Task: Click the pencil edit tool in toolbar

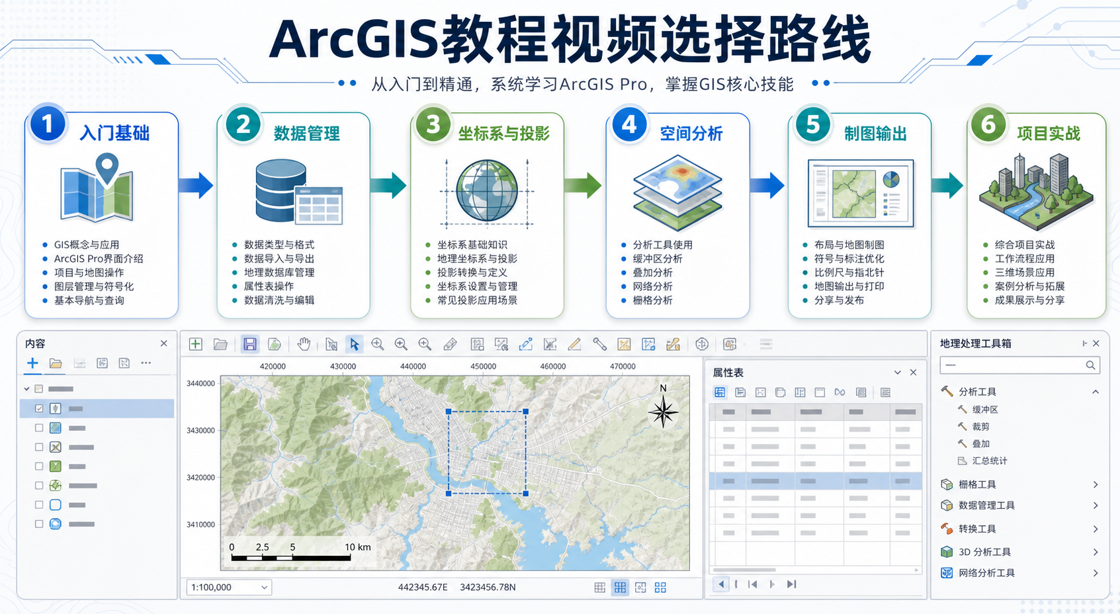Action: (x=574, y=344)
